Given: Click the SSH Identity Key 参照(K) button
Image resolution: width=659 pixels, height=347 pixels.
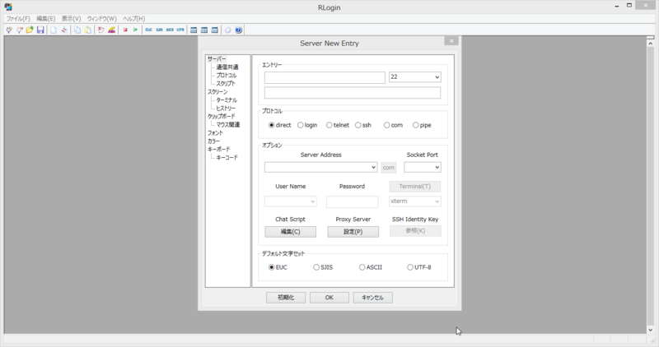Looking at the screenshot, I should click(415, 231).
